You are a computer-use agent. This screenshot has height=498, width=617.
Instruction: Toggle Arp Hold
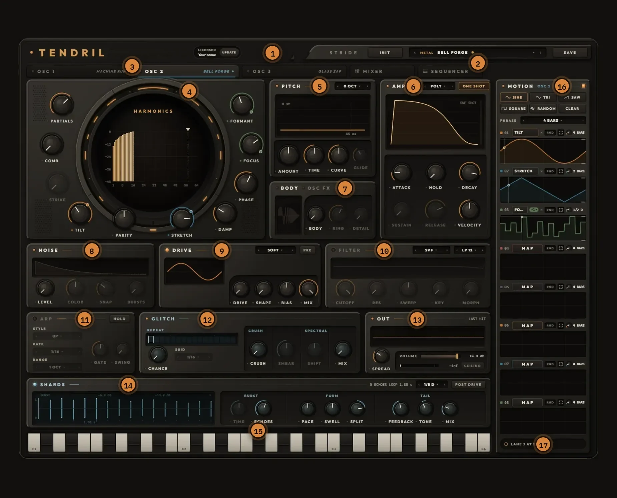(119, 319)
